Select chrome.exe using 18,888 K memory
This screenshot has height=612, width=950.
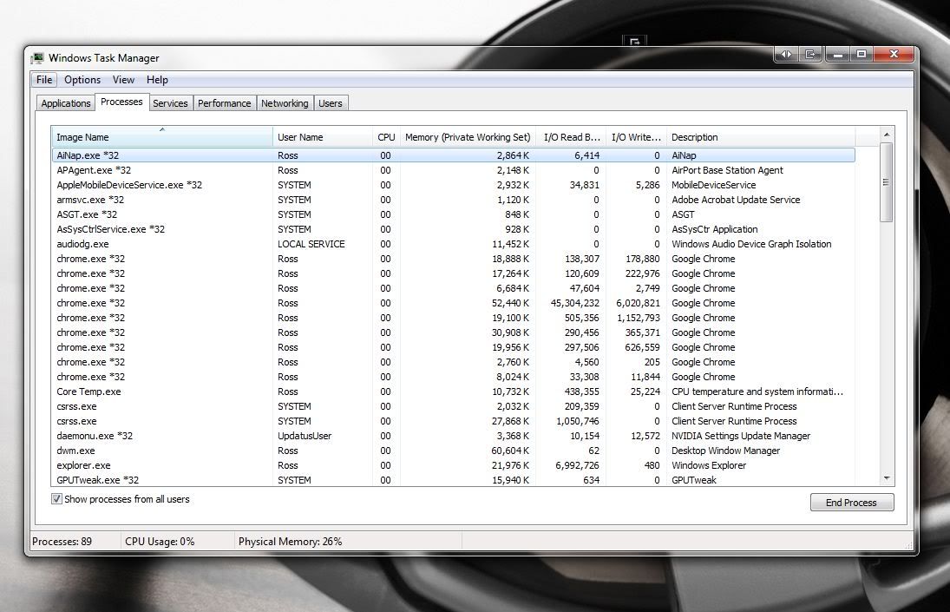(x=453, y=259)
